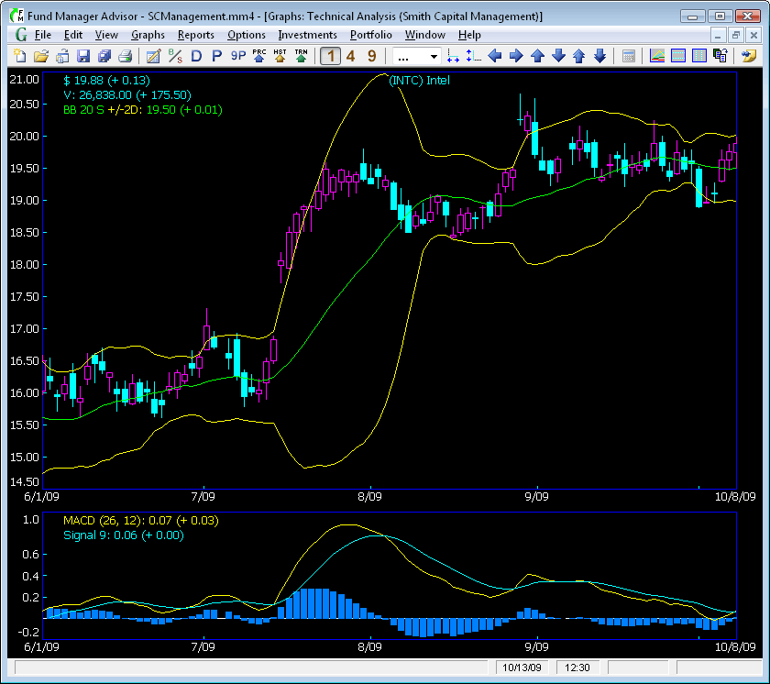This screenshot has height=684, width=770.
Task: Save with the floppy disk icon
Action: [x=83, y=56]
